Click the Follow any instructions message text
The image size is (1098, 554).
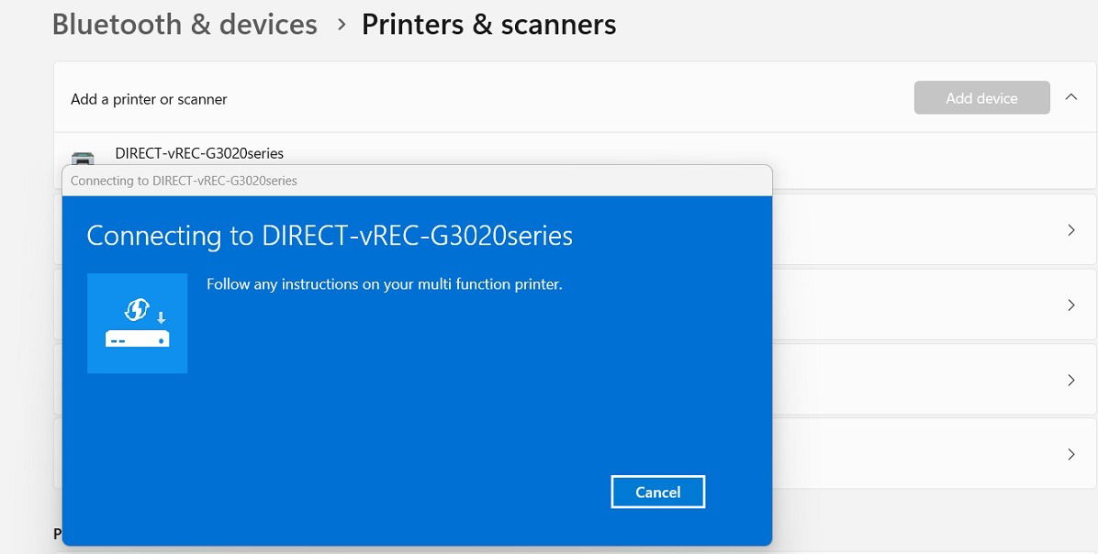point(384,284)
